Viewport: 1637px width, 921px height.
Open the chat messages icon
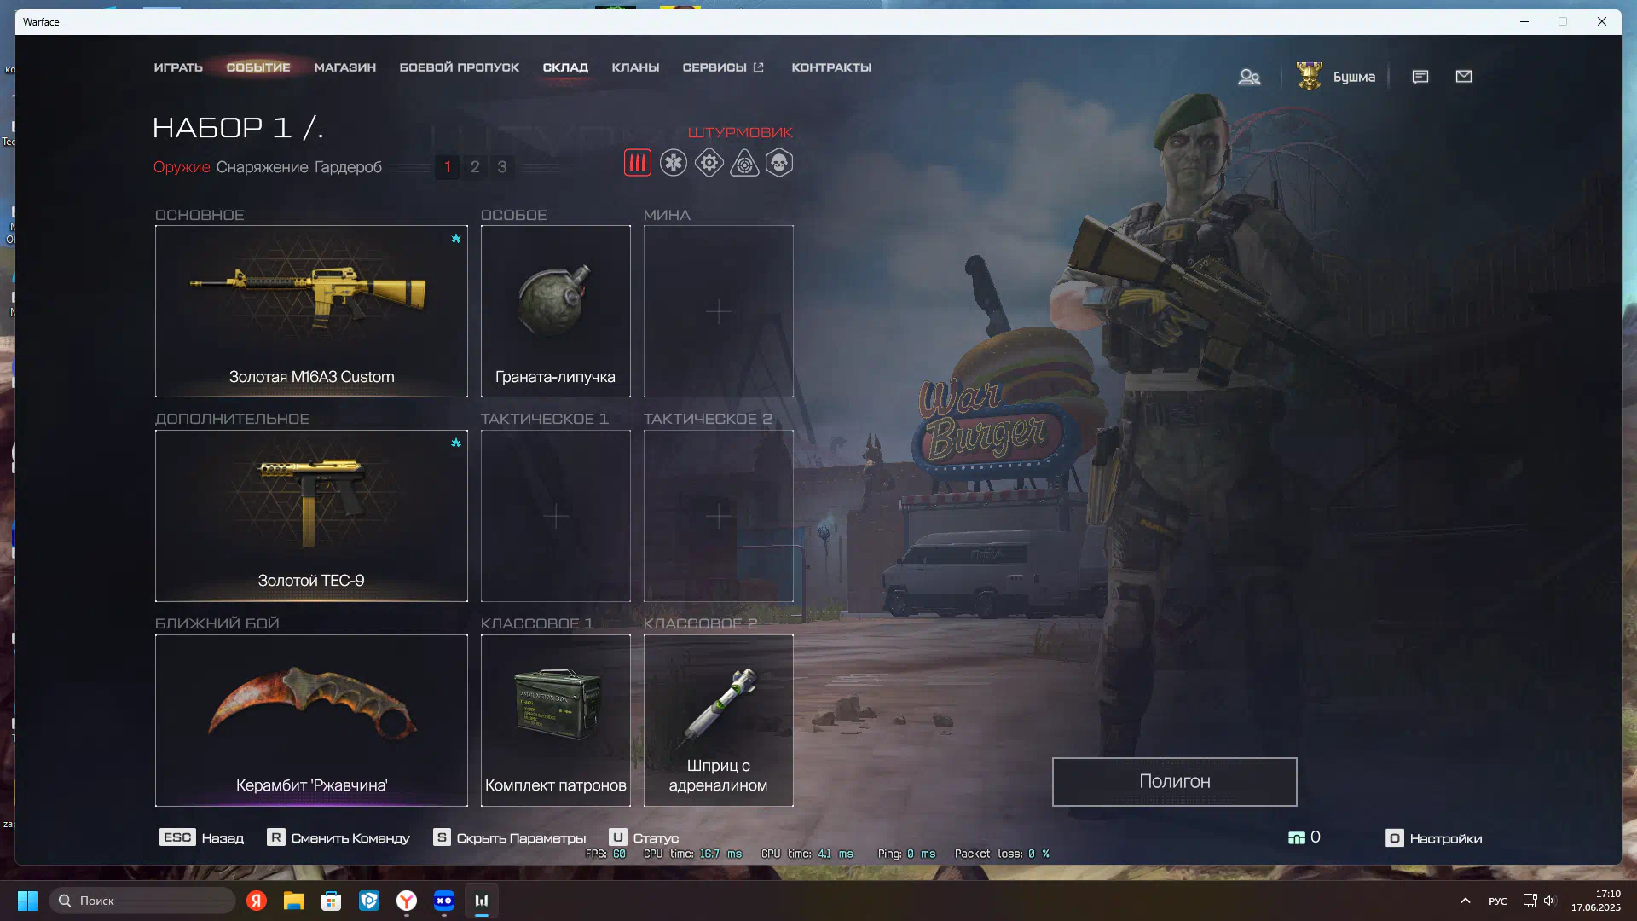click(1420, 77)
